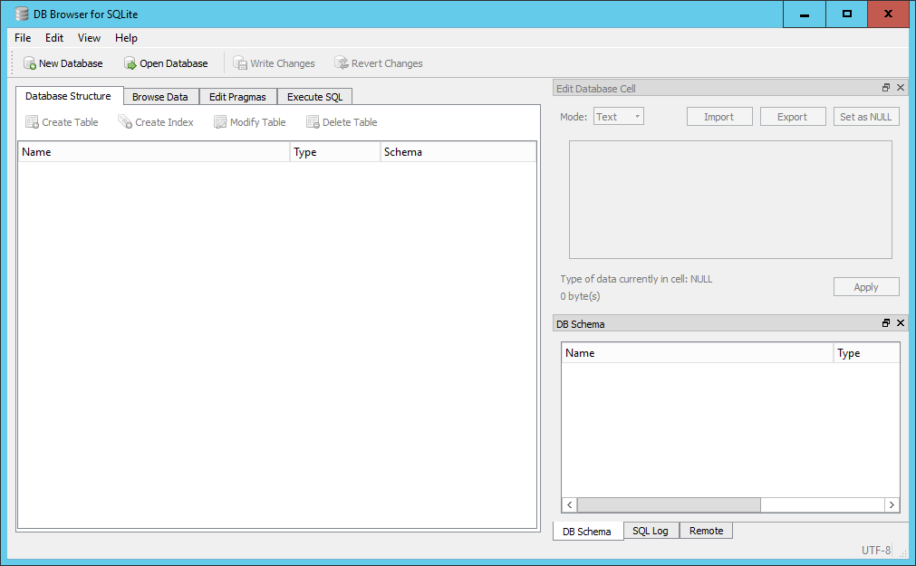This screenshot has width=916, height=566.
Task: Click the left arrow of schema scrollbar
Action: coord(570,504)
